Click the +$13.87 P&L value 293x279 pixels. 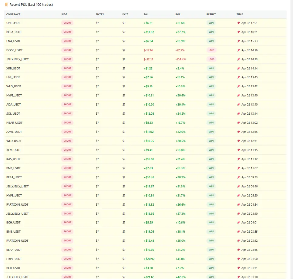pyautogui.click(x=149, y=32)
